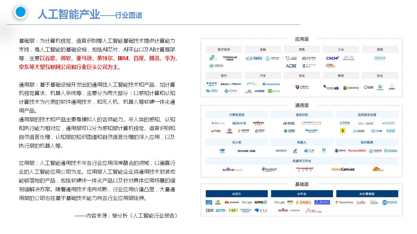
Task: Click the blue circle bullet beside the title
Action: click(x=21, y=12)
